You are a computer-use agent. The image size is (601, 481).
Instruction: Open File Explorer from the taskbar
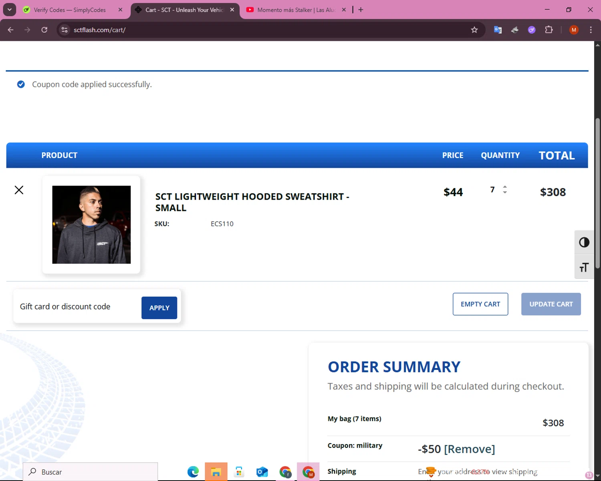tap(216, 472)
